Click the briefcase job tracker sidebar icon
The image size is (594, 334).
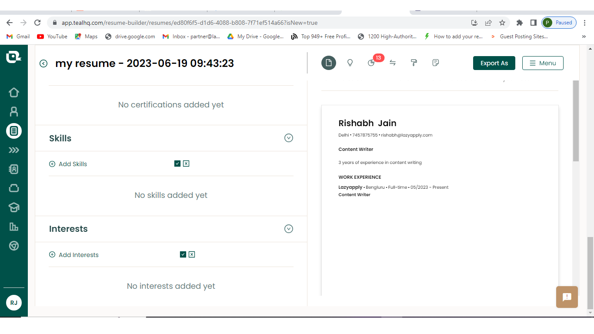pos(14,188)
